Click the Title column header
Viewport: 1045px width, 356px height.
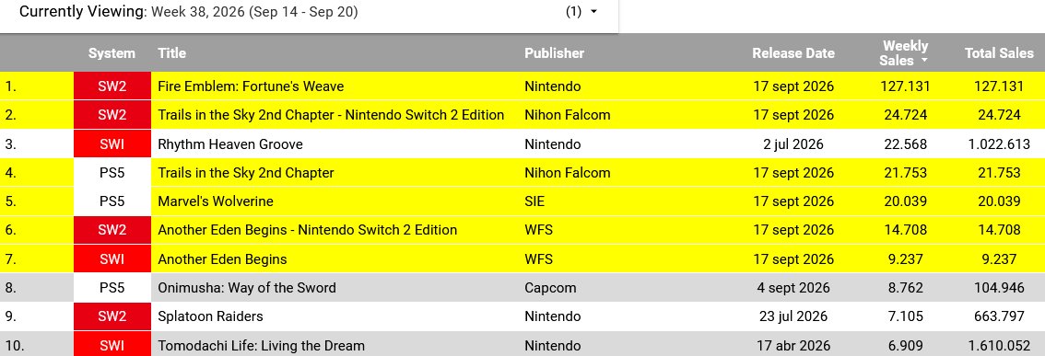coord(171,53)
